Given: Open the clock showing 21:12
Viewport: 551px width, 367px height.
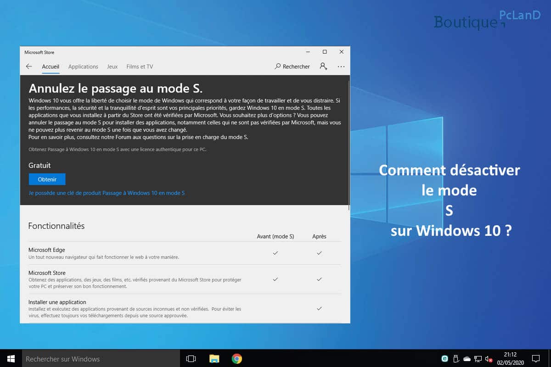Looking at the screenshot, I should pos(510,358).
